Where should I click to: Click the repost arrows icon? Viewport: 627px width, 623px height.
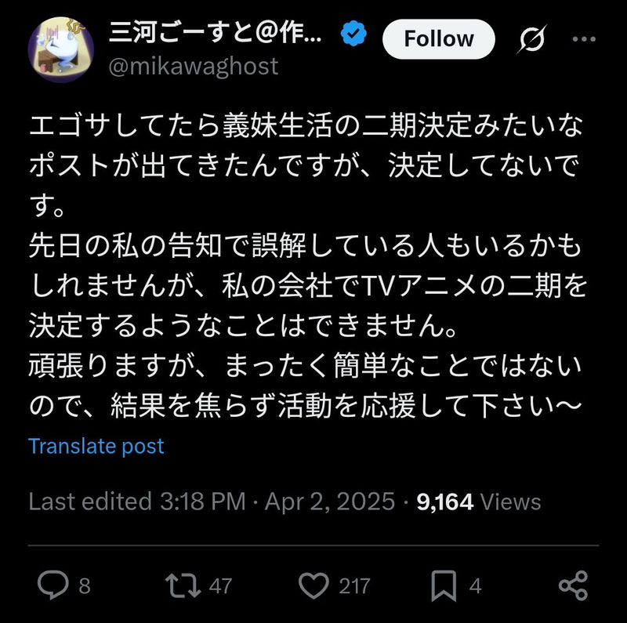[182, 586]
